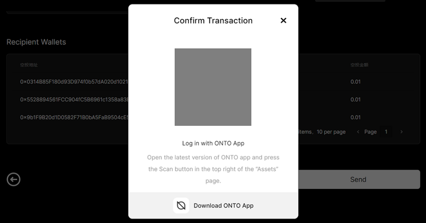
Task: Click the page number input field
Action: (x=386, y=132)
